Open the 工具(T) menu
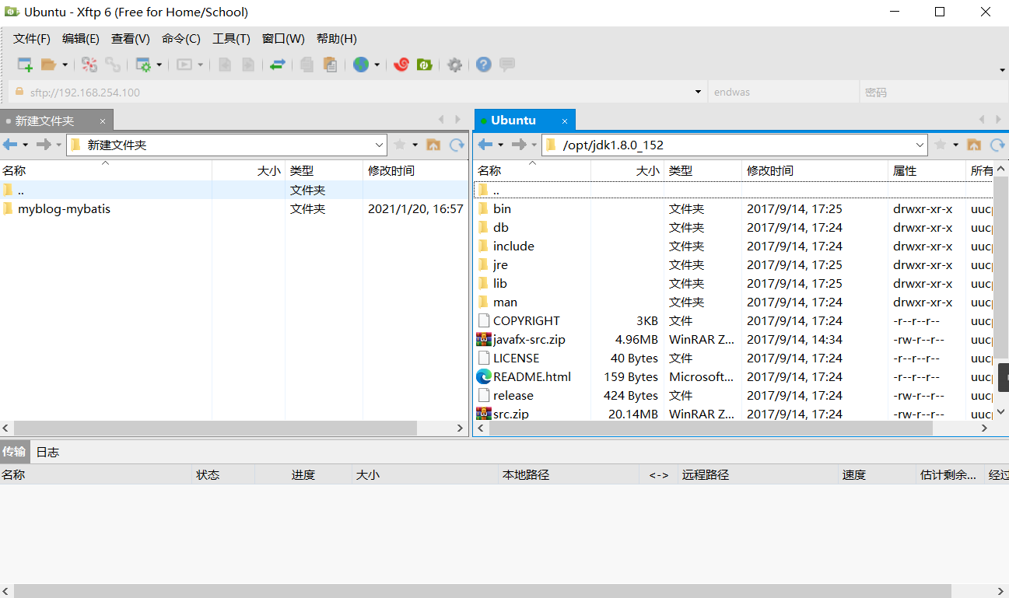The image size is (1009, 598). click(x=232, y=39)
